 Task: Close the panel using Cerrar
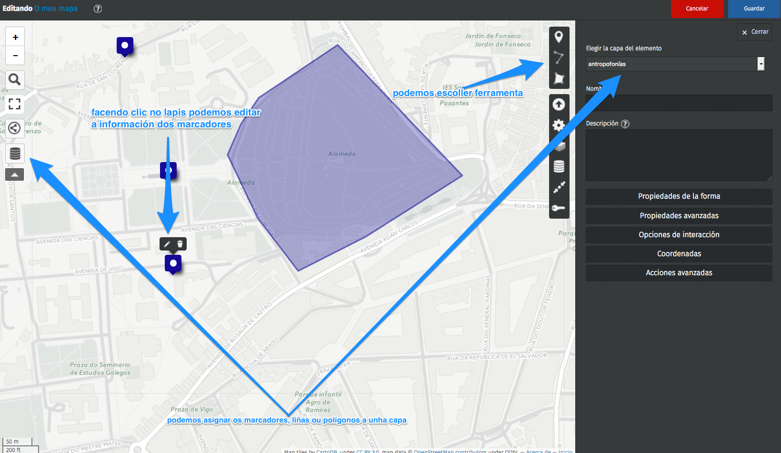pyautogui.click(x=754, y=32)
